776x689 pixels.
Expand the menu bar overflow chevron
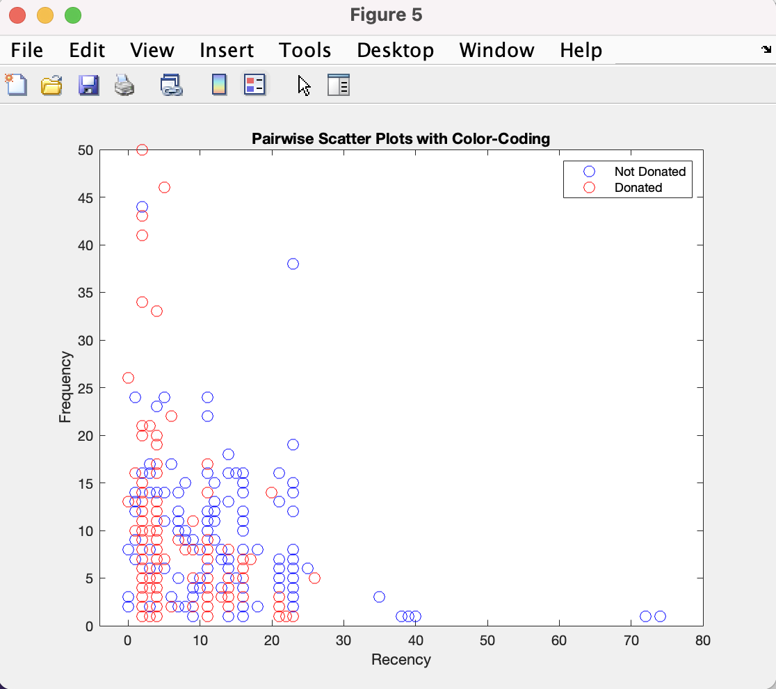coord(766,49)
